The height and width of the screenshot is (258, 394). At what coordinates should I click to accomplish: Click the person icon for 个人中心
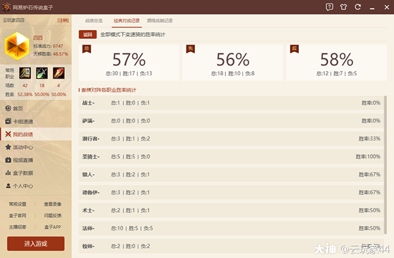pos(8,186)
